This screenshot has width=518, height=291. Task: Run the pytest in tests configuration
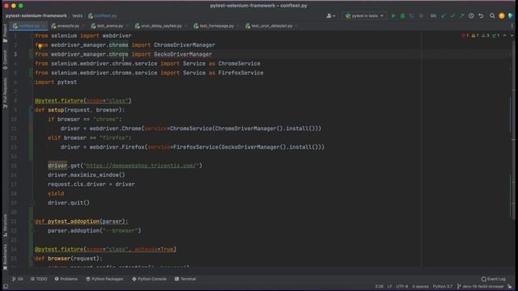[393, 16]
